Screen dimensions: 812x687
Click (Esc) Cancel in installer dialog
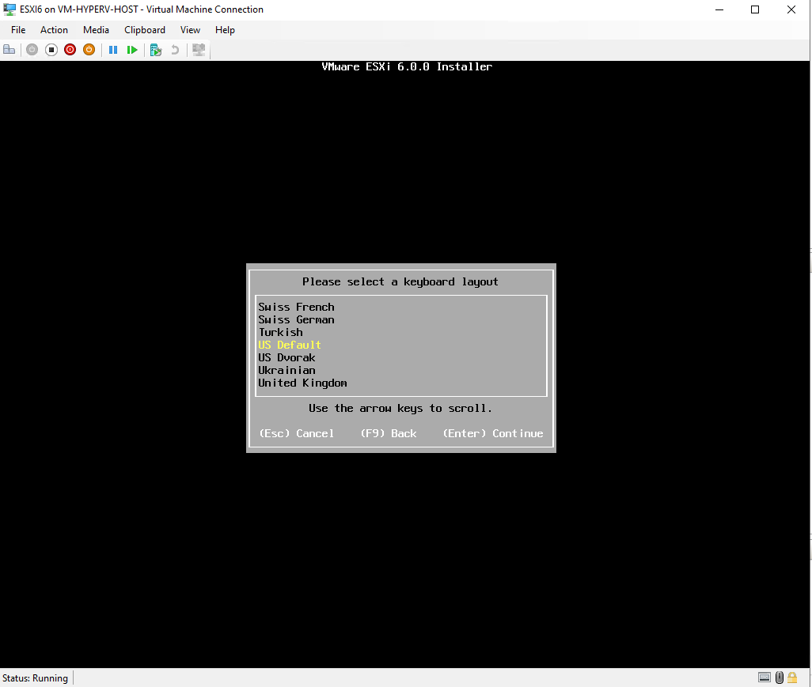coord(296,433)
